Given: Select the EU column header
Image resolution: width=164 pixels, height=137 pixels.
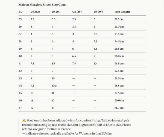Looking at the screenshot, I should 20,12.
